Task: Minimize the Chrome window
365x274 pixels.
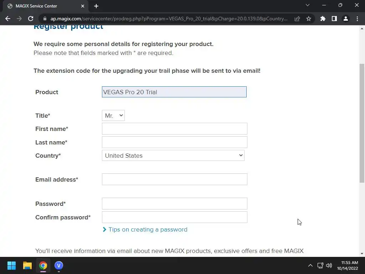Action: (324, 5)
